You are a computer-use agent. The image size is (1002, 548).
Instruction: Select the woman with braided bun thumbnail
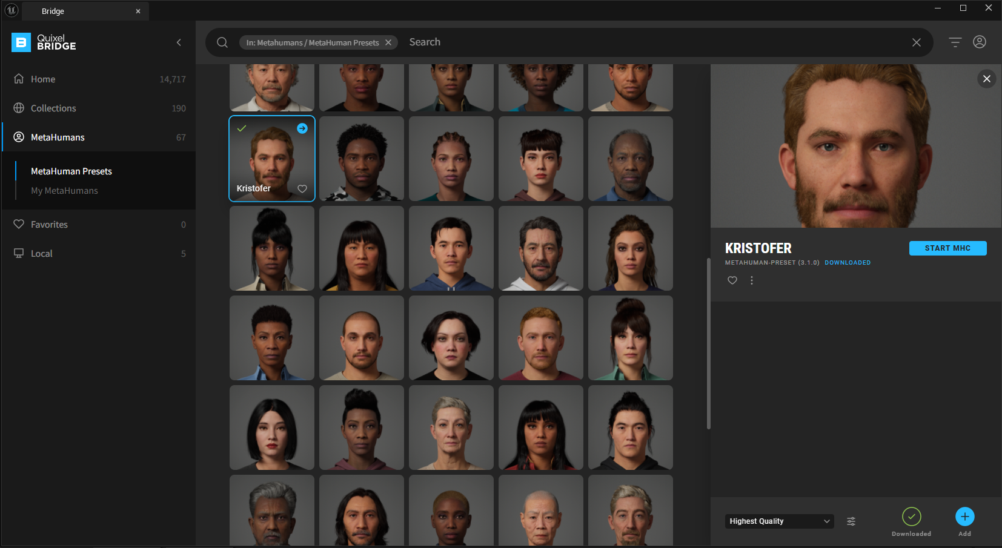451,159
